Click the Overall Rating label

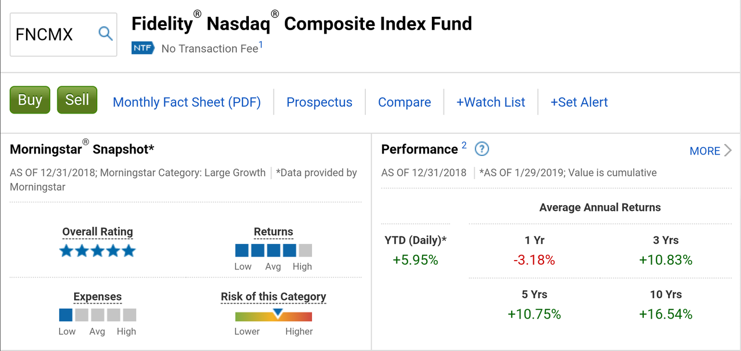[x=97, y=232]
